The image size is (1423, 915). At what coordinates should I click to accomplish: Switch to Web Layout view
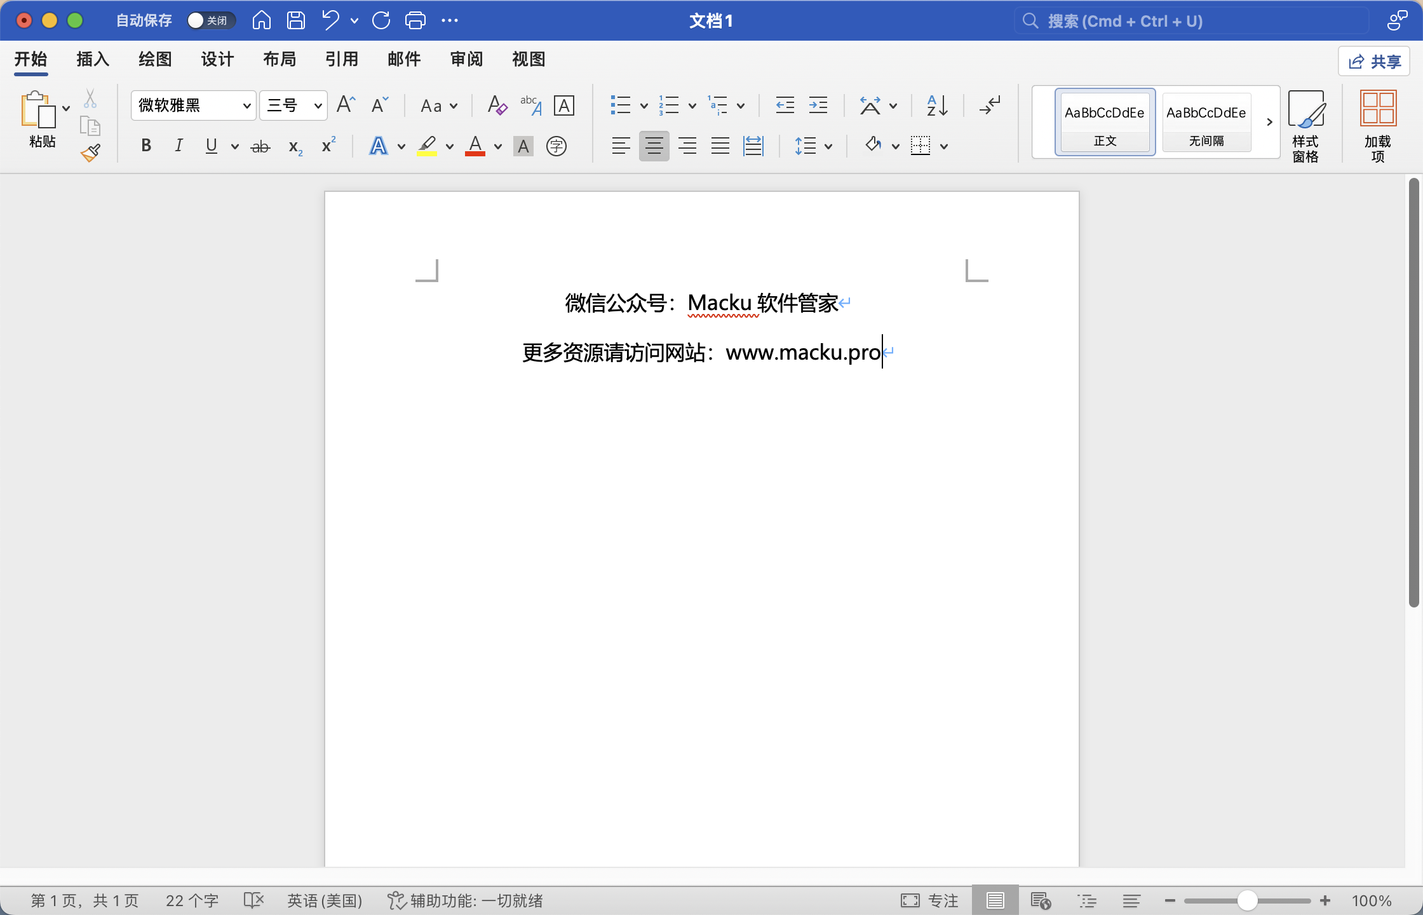pos(1041,900)
